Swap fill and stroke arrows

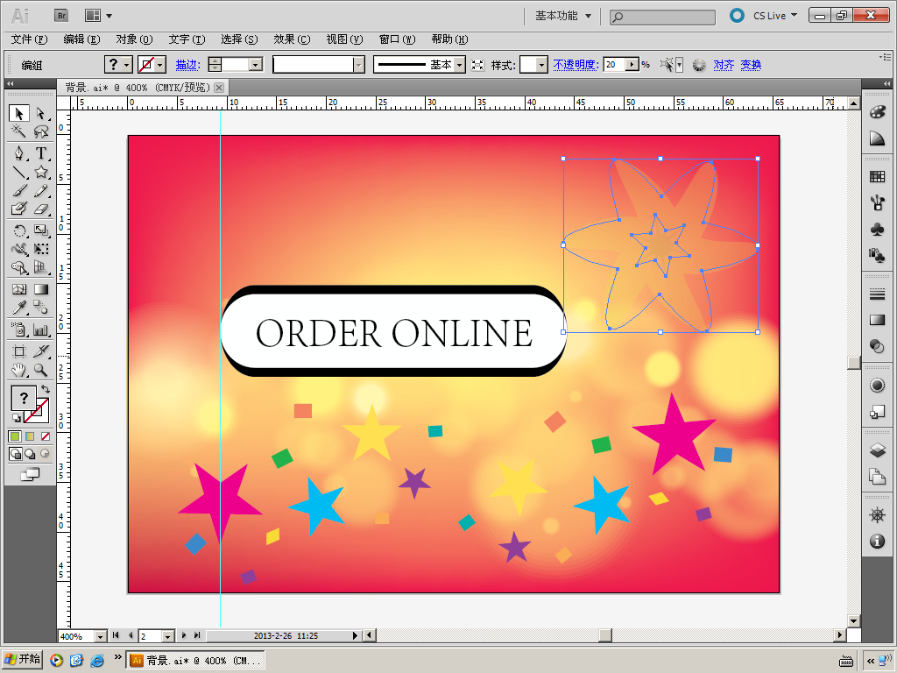click(46, 389)
